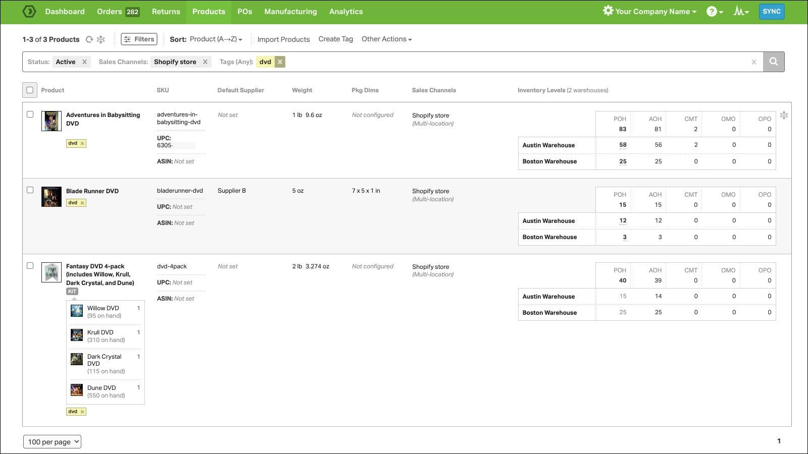The height and width of the screenshot is (454, 808).
Task: Remove dvd tag from Fantasy DVD 4-pack
Action: click(x=82, y=412)
